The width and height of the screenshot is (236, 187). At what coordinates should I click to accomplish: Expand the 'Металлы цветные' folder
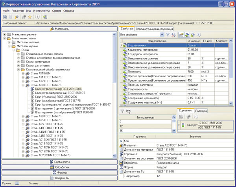point(9,42)
